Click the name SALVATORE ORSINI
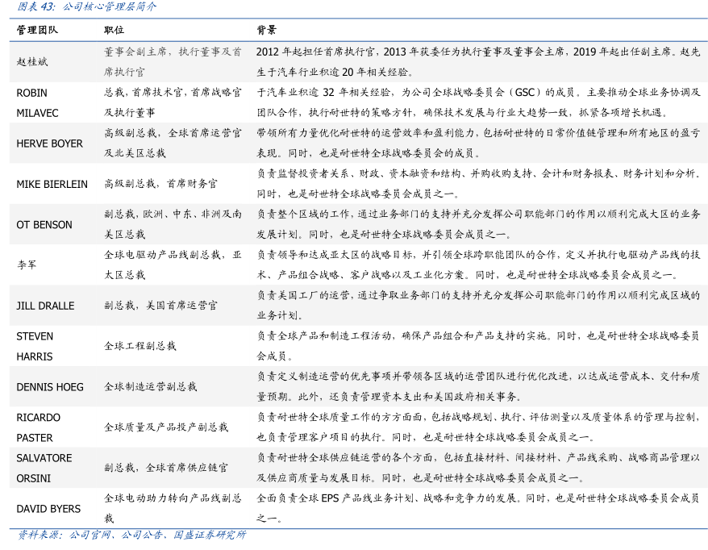The image size is (708, 550). (x=44, y=469)
